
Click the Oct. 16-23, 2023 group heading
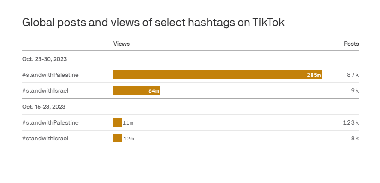tap(45, 107)
